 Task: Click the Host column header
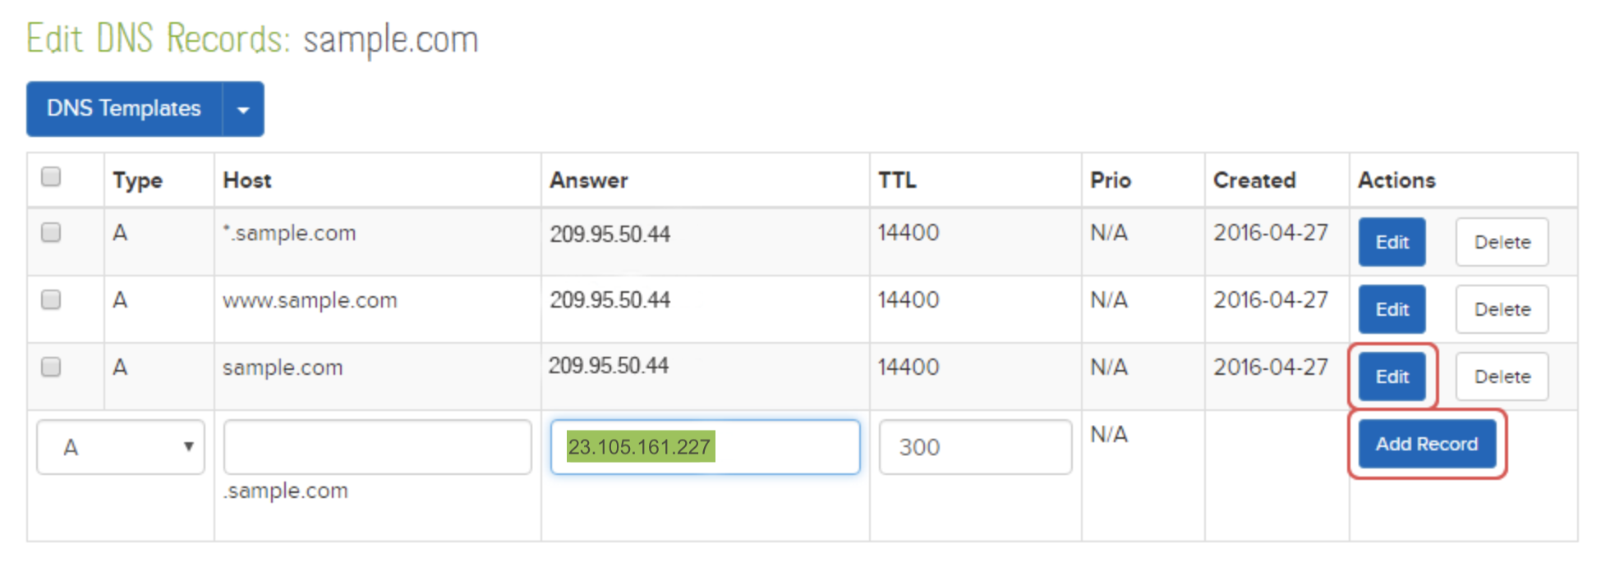[247, 180]
